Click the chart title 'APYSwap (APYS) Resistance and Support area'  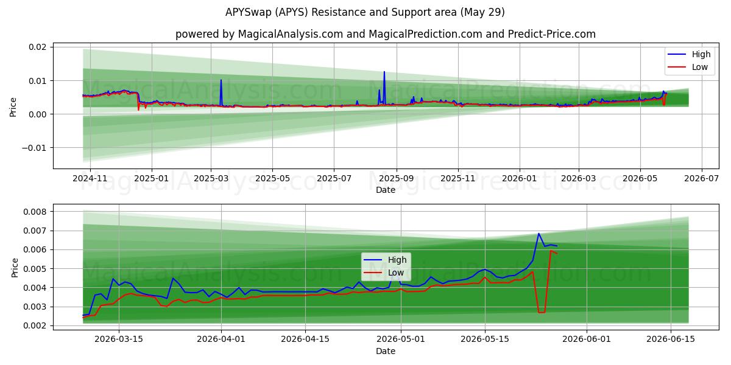[364, 12]
